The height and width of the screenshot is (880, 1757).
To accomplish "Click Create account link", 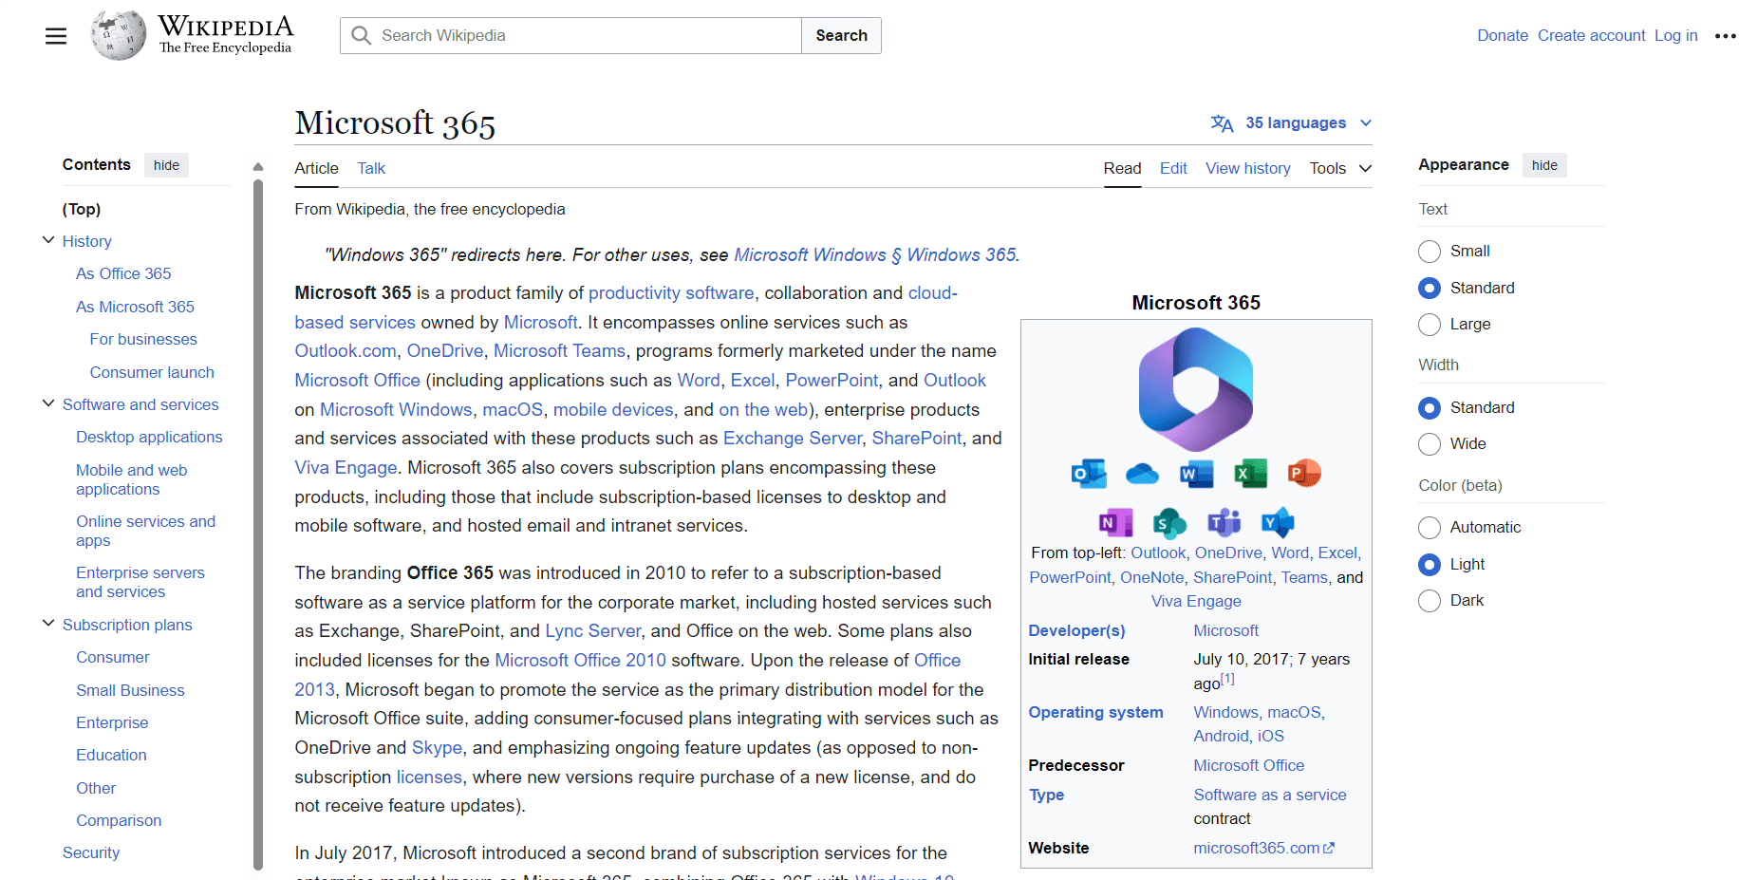I will 1591,35.
